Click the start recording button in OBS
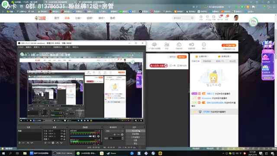Image resolution: width=277 pixels, height=156 pixels. [135, 134]
